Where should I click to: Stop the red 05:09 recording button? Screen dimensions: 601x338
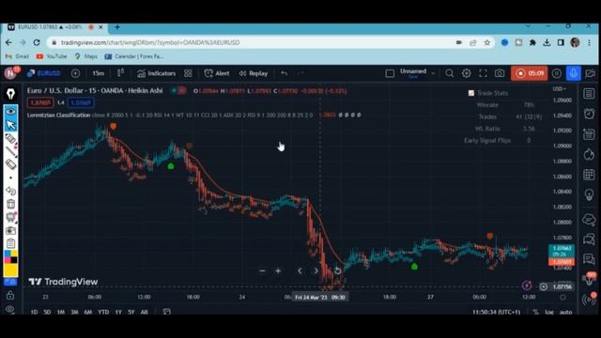pos(529,73)
